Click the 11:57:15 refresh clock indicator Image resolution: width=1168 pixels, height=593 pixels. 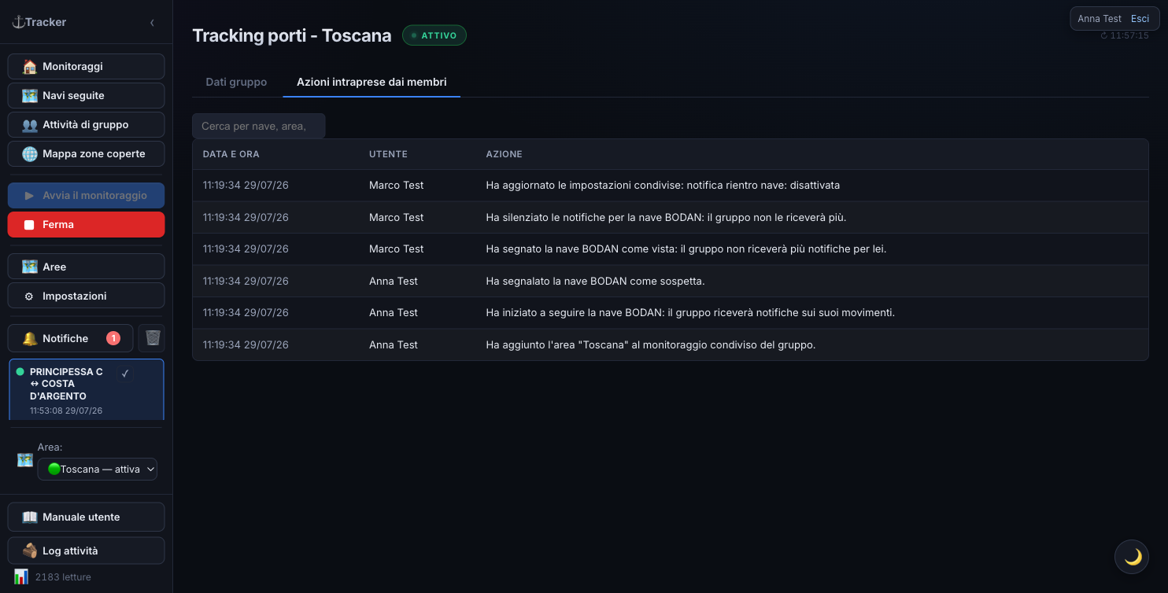(1124, 35)
